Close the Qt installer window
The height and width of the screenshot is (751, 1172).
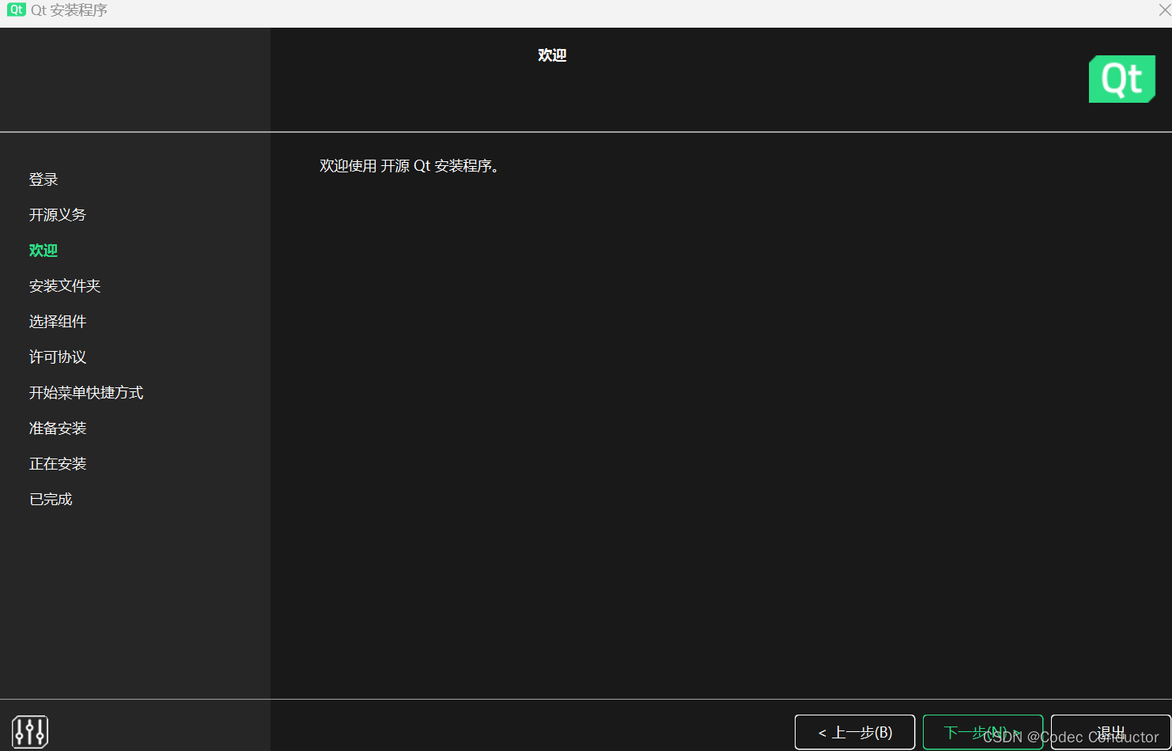1164,10
